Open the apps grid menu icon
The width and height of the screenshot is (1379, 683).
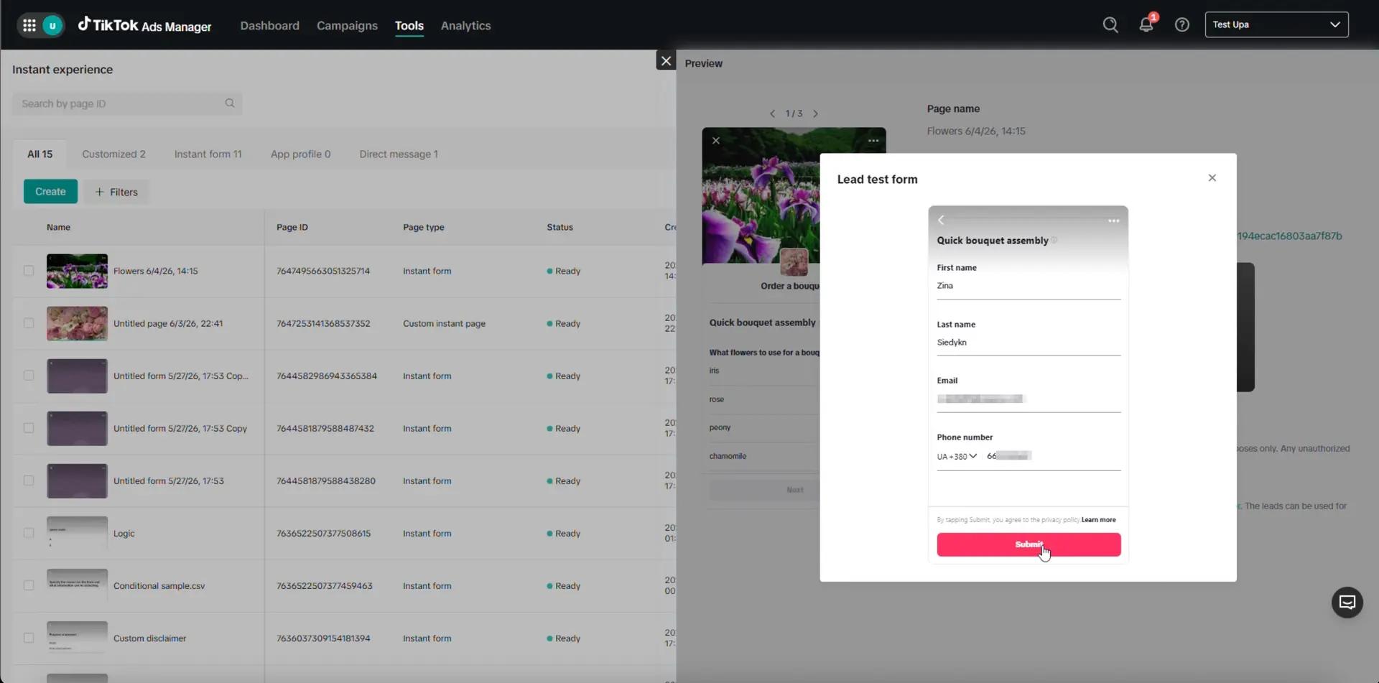click(x=29, y=26)
